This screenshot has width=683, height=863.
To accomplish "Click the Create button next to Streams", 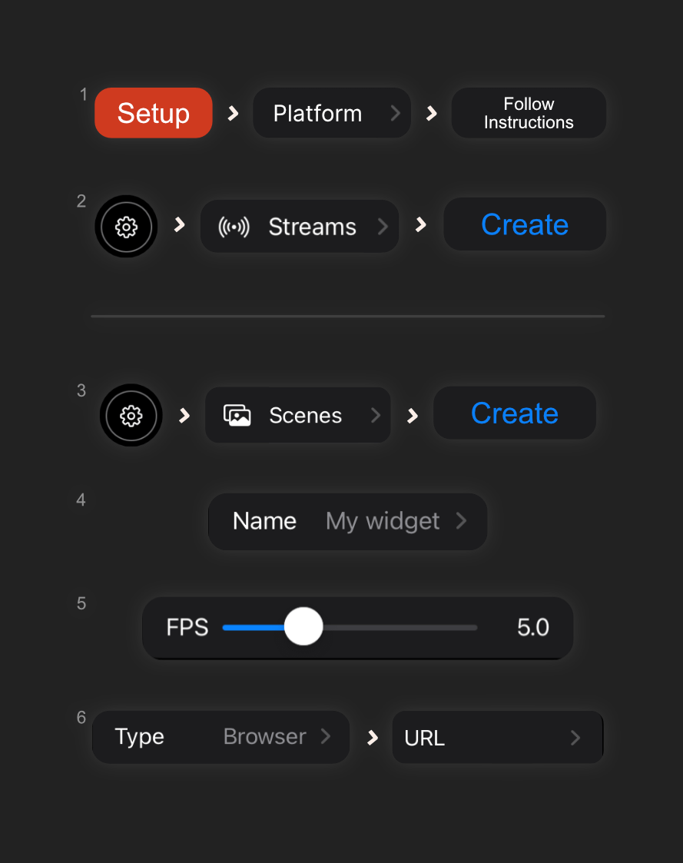I will pos(525,224).
